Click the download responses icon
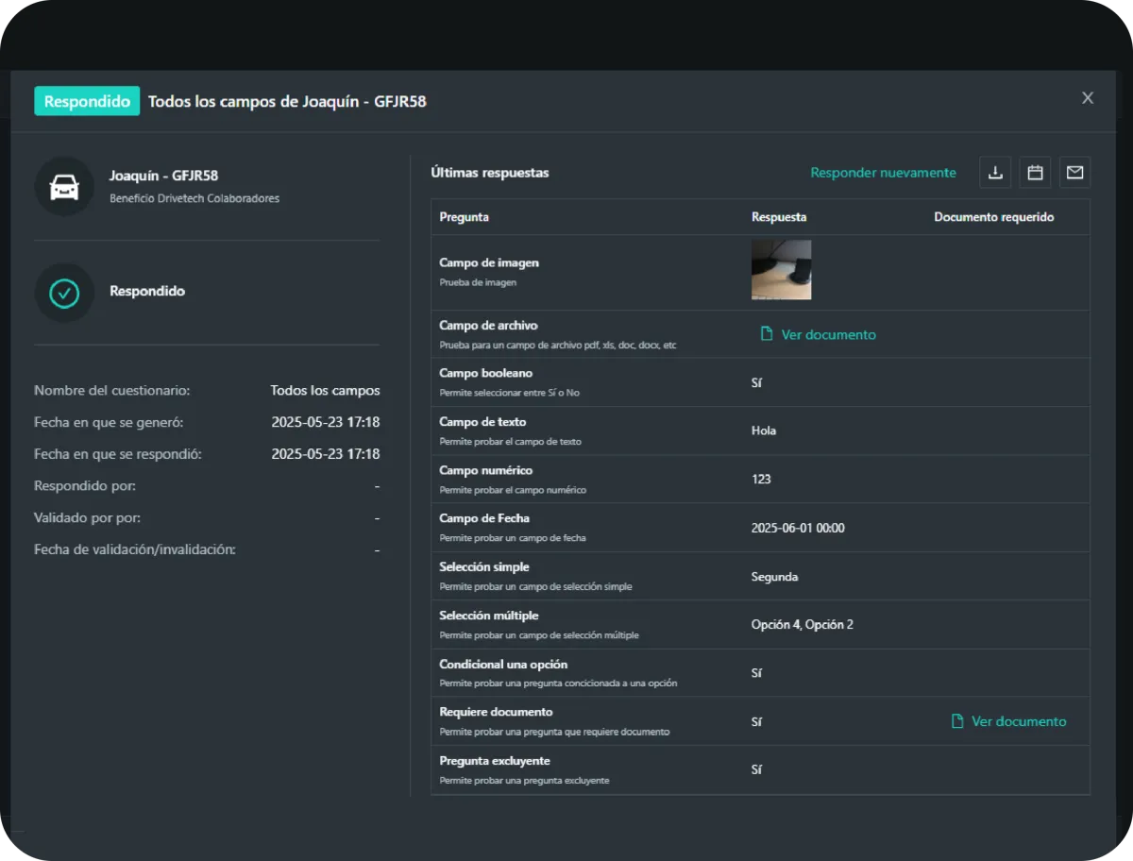This screenshot has height=861, width=1133. pyautogui.click(x=995, y=173)
